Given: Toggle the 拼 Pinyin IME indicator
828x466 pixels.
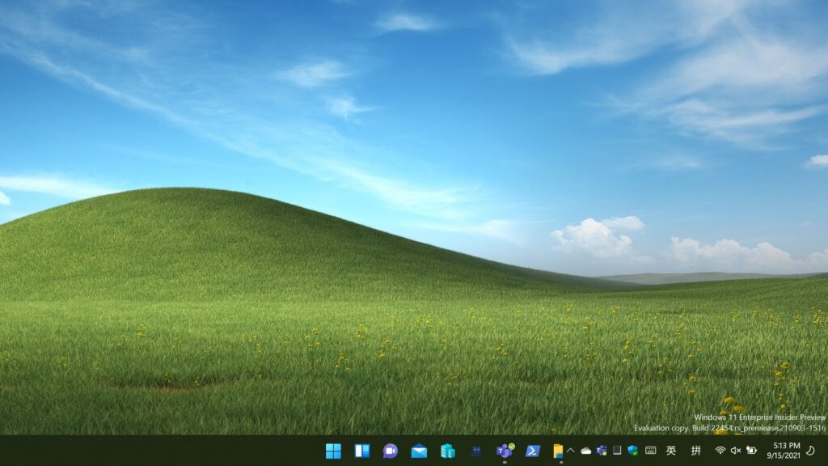Looking at the screenshot, I should pos(695,451).
